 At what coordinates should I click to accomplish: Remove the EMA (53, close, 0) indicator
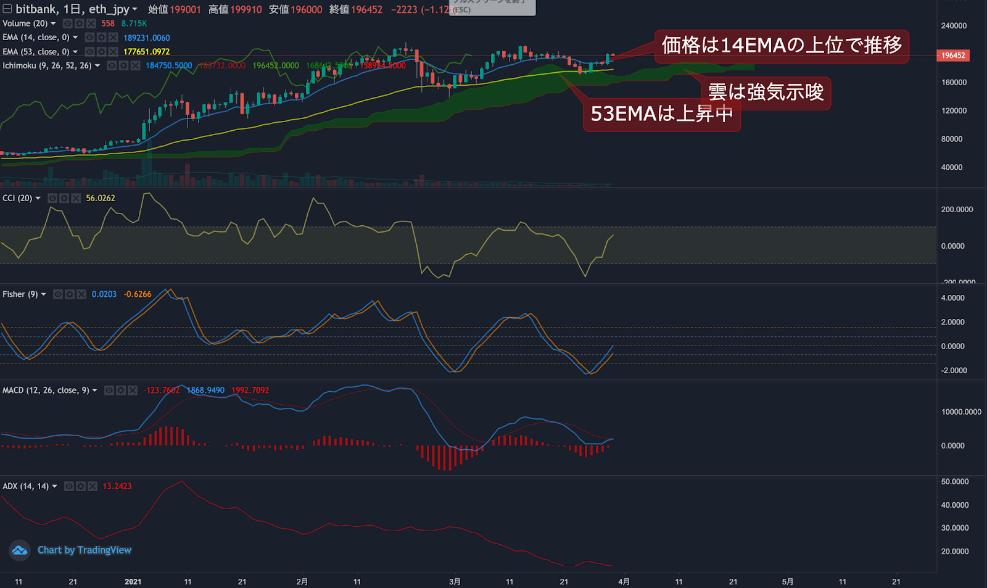click(x=113, y=52)
